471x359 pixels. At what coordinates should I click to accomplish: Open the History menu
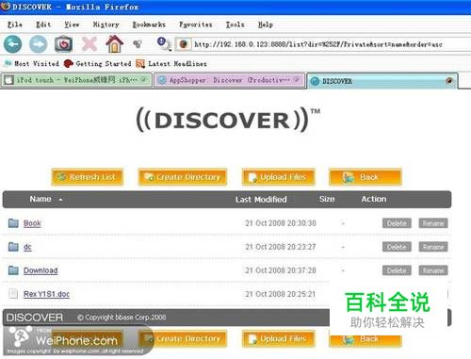106,24
